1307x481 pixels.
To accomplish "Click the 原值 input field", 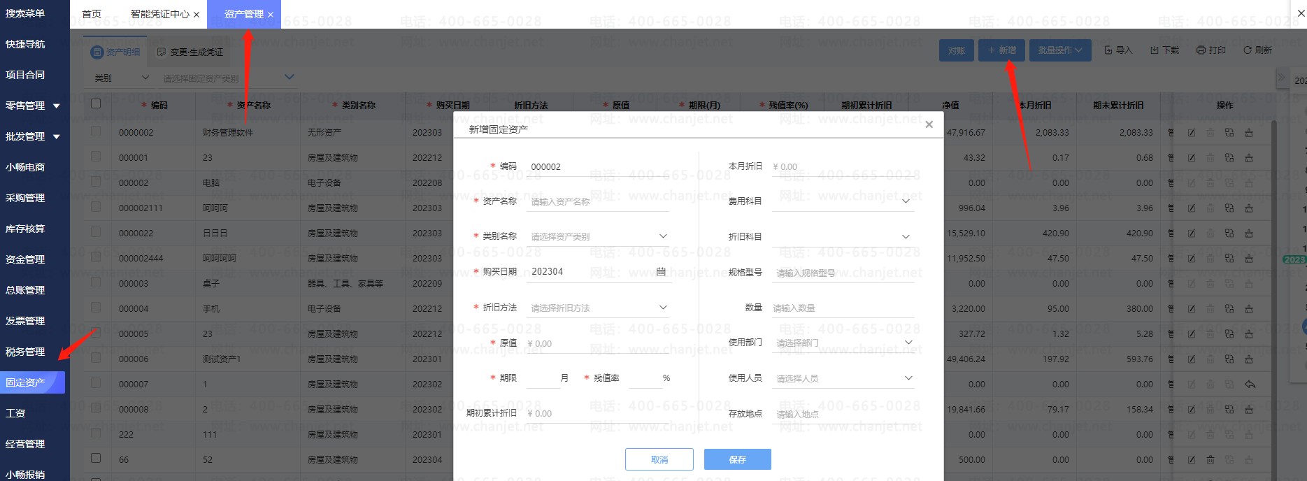I will coord(599,343).
